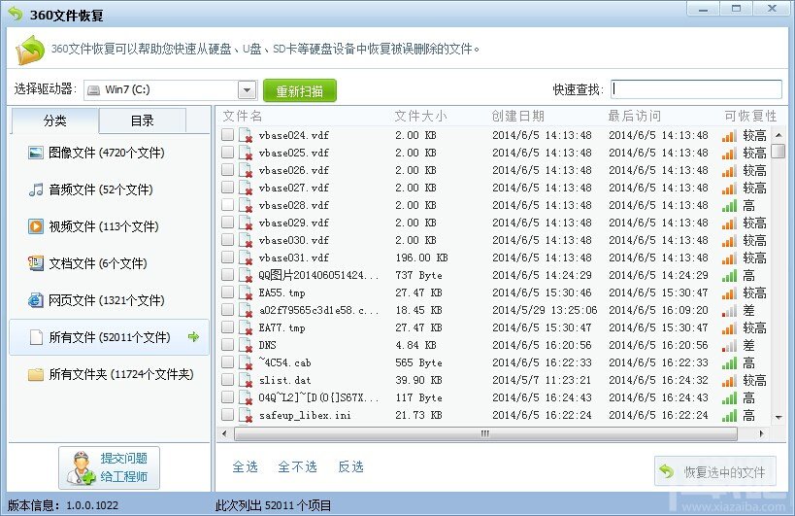
Task: Click the audio files music note icon
Action: [36, 189]
